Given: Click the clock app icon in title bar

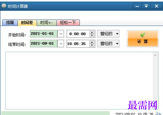Looking at the screenshot, I should coord(4,6).
